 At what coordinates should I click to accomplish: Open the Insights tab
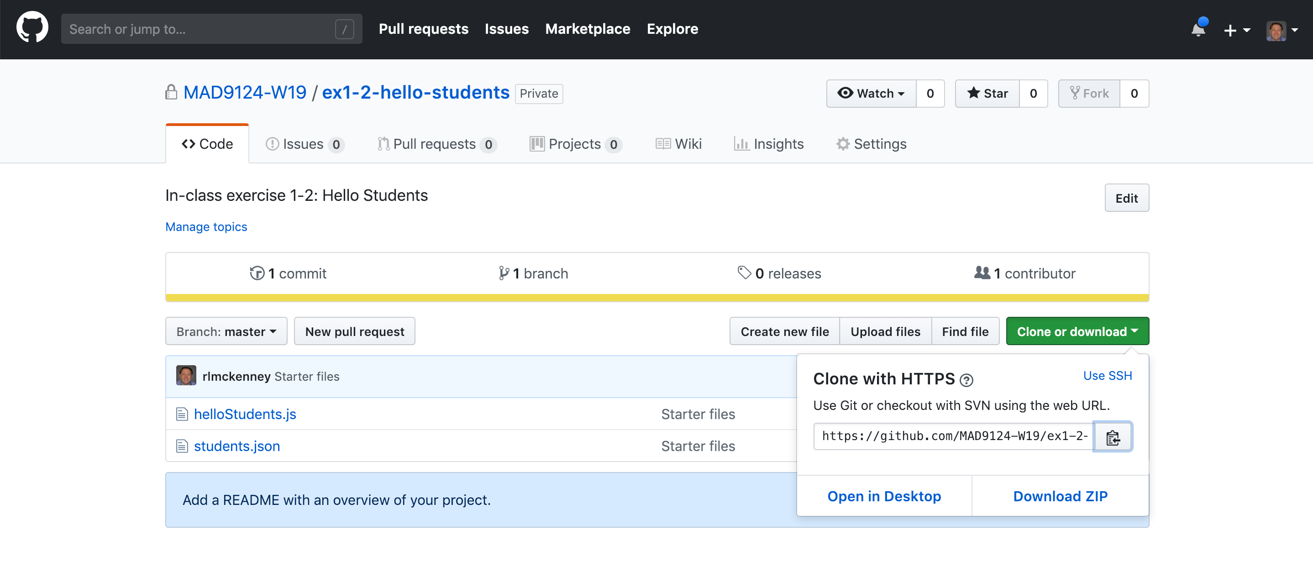(x=769, y=144)
